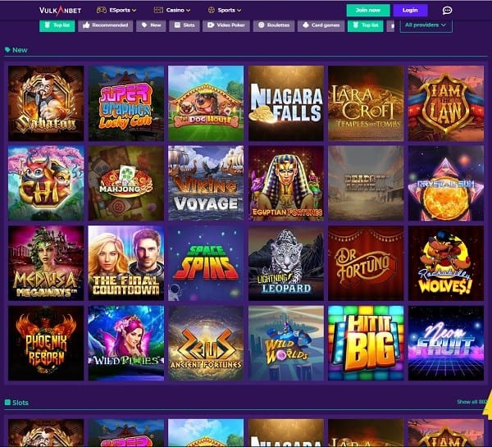Image resolution: width=492 pixels, height=447 pixels.
Task: Click the Show all slots link
Action: (472, 402)
